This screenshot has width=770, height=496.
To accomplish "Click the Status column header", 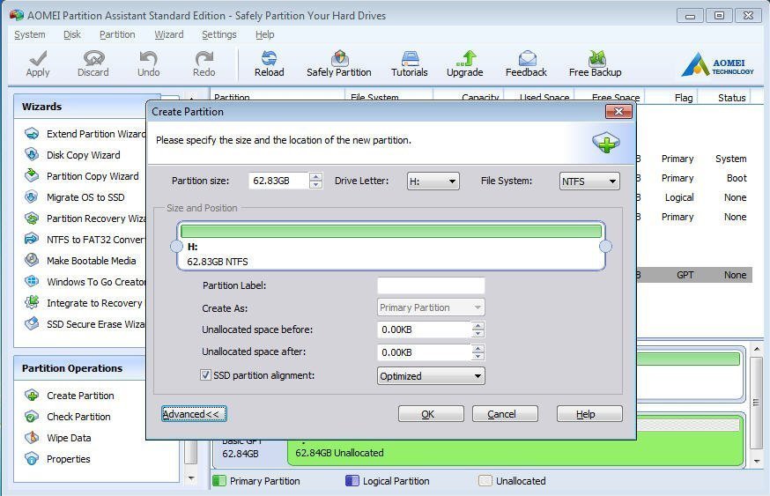I will click(731, 97).
